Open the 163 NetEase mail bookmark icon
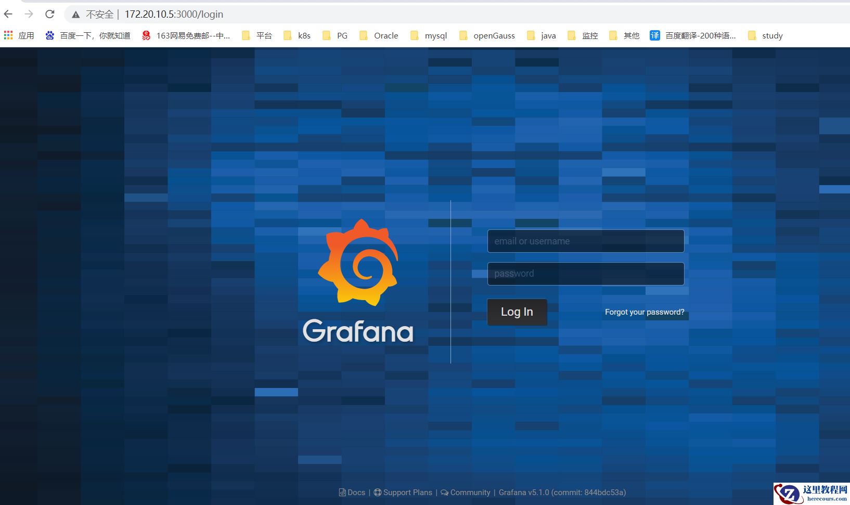This screenshot has width=850, height=505. [x=146, y=35]
